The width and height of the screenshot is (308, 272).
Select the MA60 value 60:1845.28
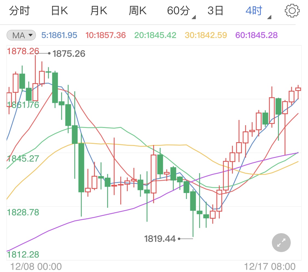click(x=256, y=35)
